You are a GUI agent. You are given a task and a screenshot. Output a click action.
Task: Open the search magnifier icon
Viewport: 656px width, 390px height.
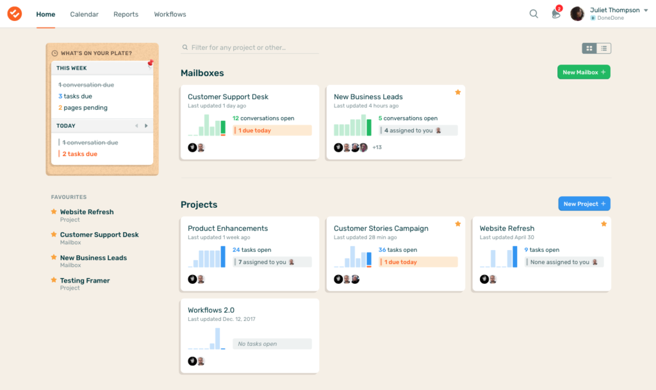[534, 13]
